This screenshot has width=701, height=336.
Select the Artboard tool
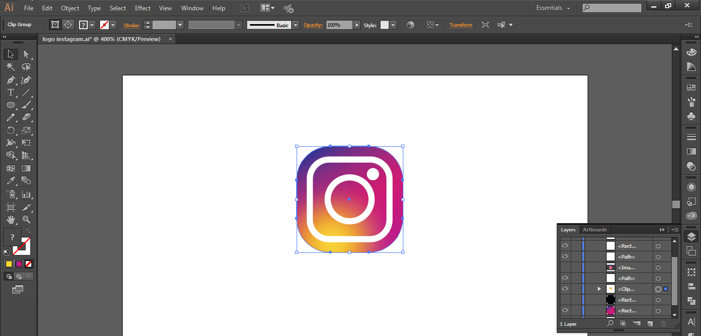pyautogui.click(x=10, y=207)
